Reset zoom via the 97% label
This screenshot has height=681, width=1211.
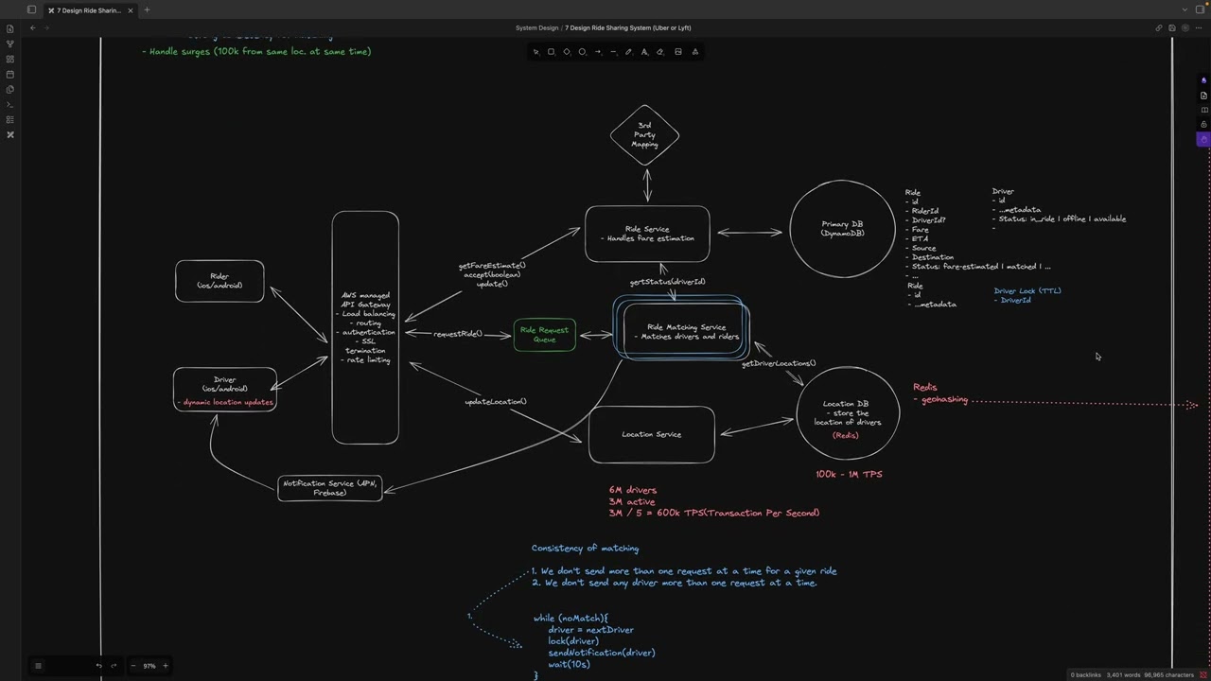click(x=149, y=666)
